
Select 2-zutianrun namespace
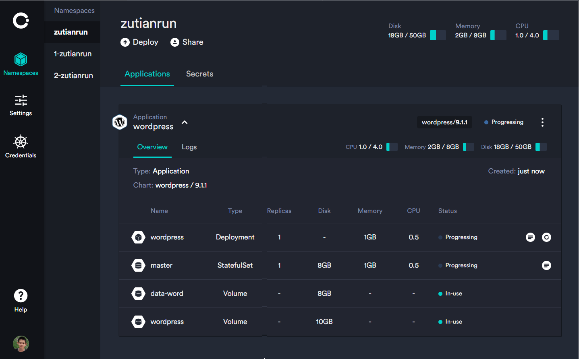pos(72,76)
